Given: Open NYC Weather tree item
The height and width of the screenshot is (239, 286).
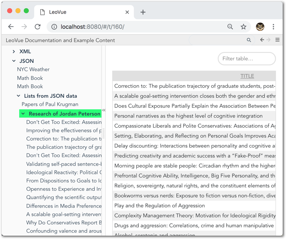Looking at the screenshot, I should [33, 69].
